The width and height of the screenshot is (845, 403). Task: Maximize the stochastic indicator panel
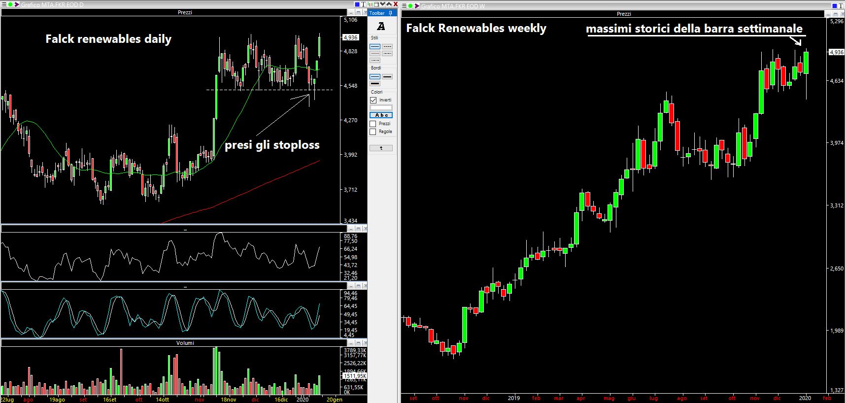pos(358,286)
